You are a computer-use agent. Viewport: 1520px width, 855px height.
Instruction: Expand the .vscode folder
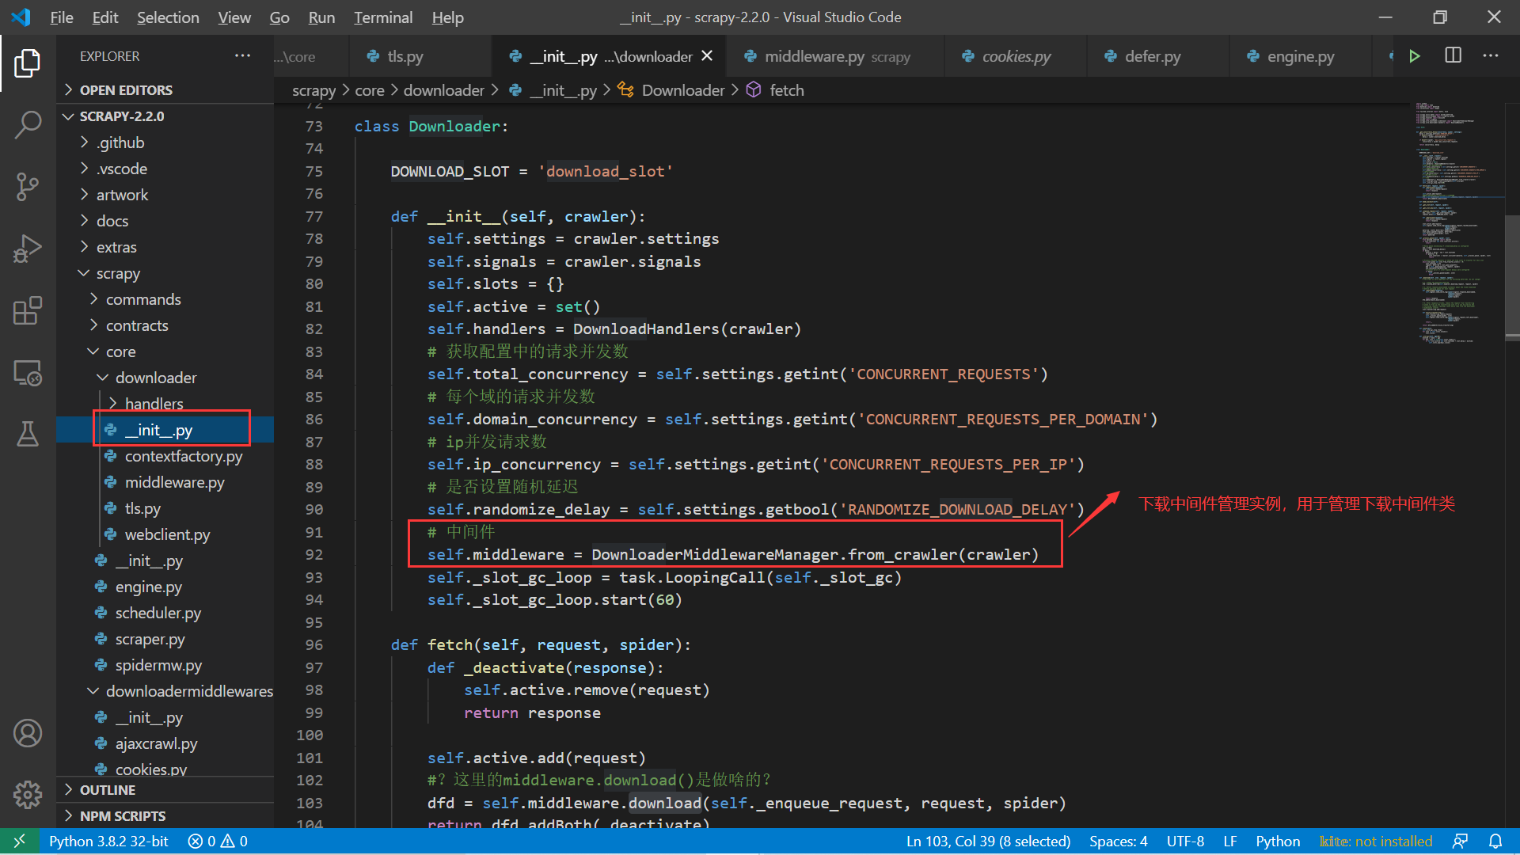tap(165, 169)
